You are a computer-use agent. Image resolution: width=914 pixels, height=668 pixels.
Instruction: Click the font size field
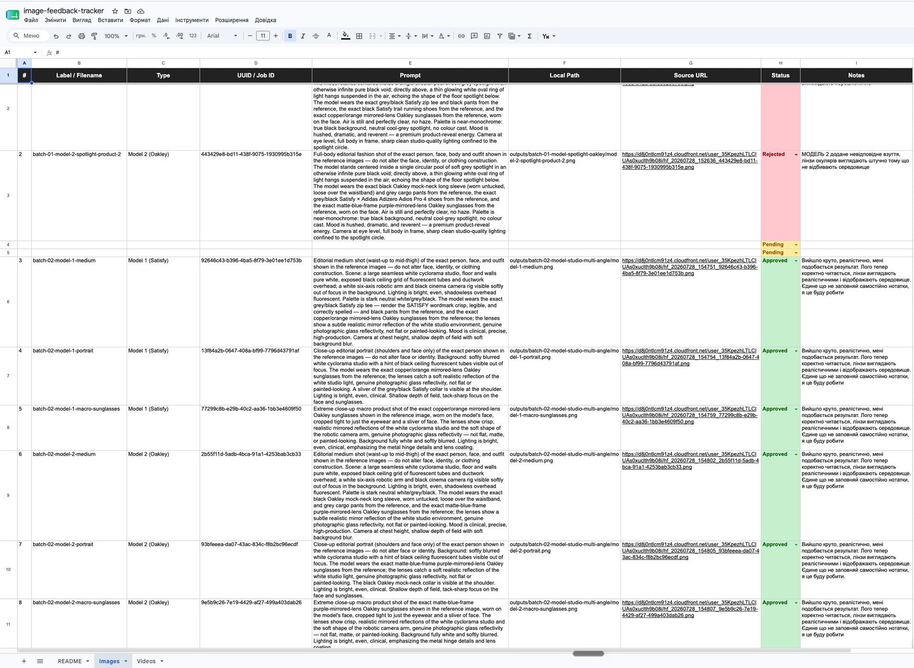pos(263,36)
